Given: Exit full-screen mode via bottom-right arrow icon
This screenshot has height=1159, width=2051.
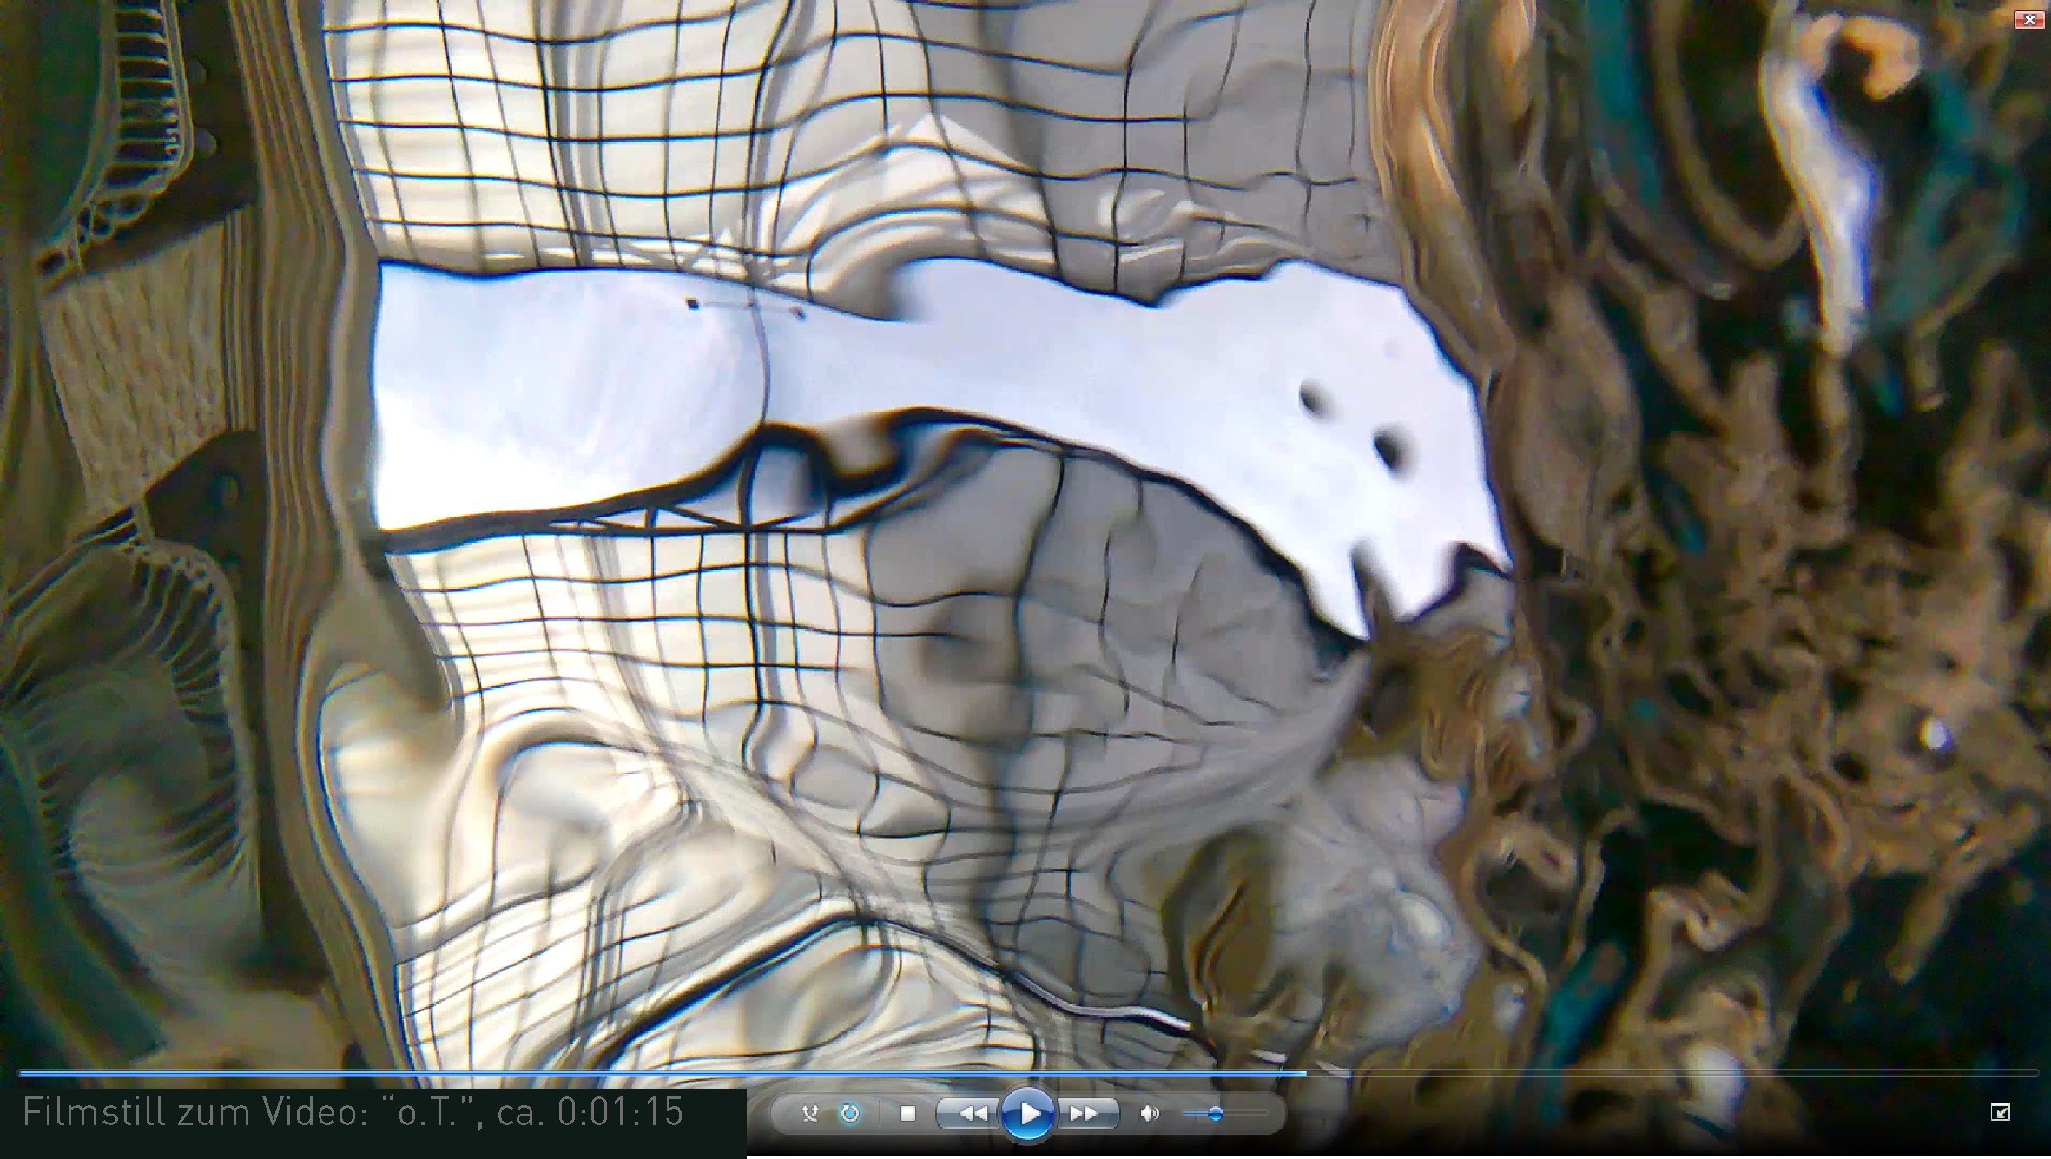Looking at the screenshot, I should (2000, 1112).
